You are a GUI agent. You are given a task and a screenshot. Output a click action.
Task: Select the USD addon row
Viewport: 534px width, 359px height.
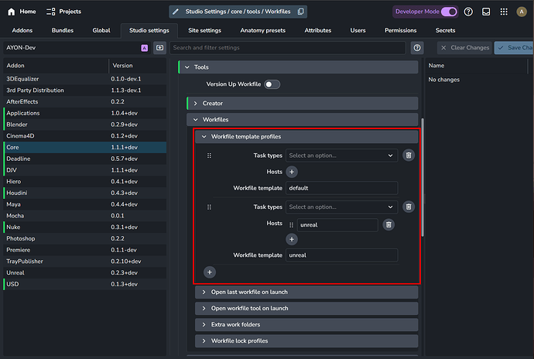click(85, 284)
